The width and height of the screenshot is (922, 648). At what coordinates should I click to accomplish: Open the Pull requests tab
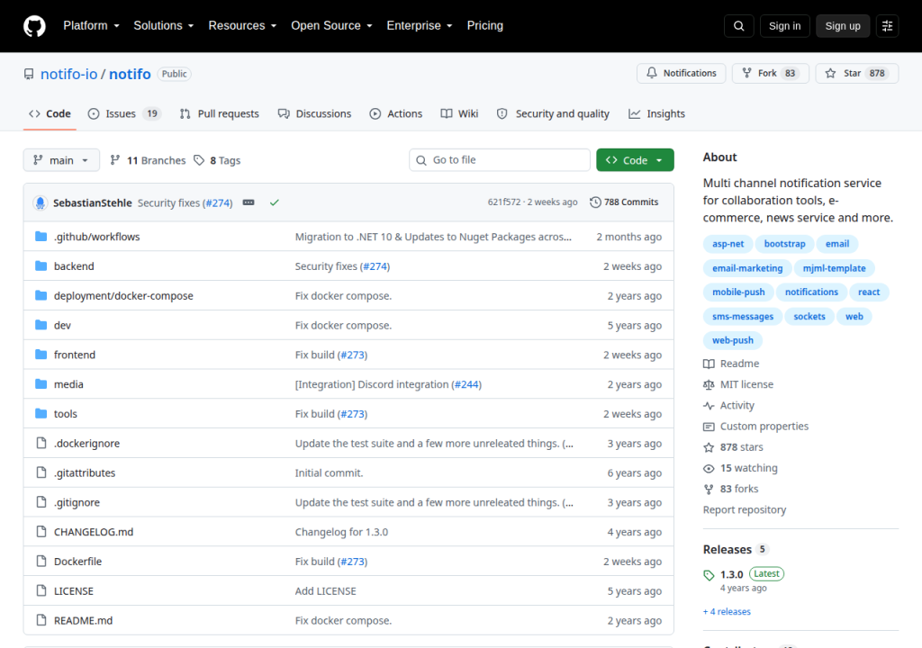(220, 113)
